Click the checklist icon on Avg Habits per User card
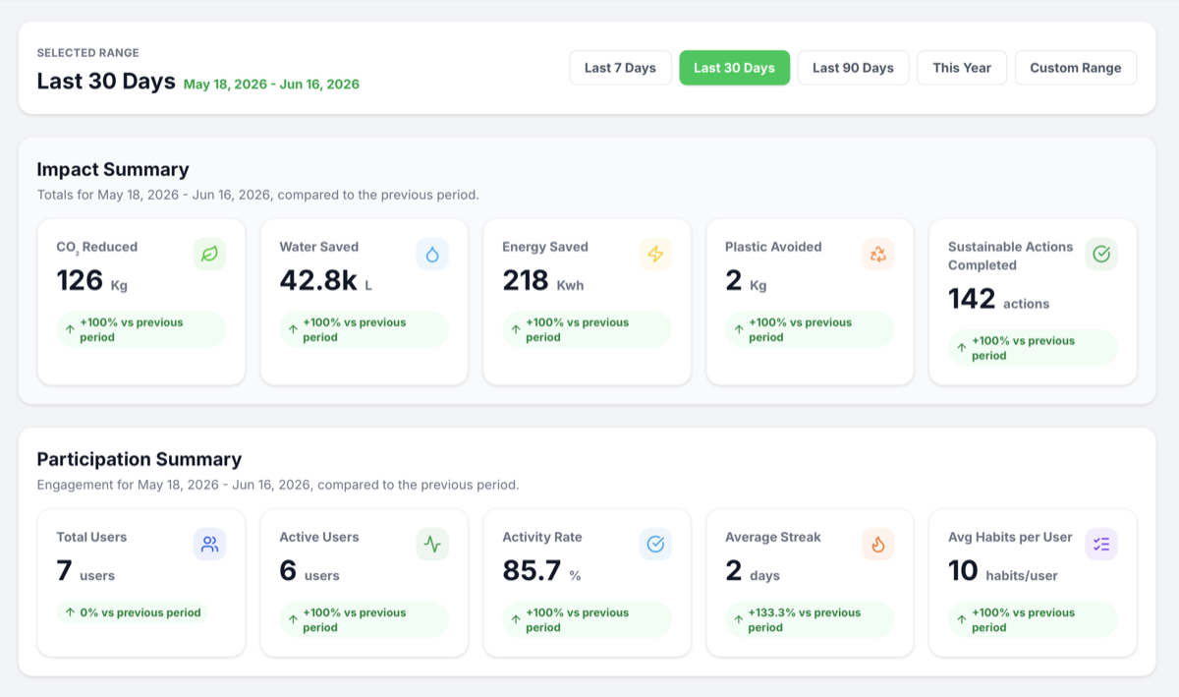 [x=1101, y=544]
